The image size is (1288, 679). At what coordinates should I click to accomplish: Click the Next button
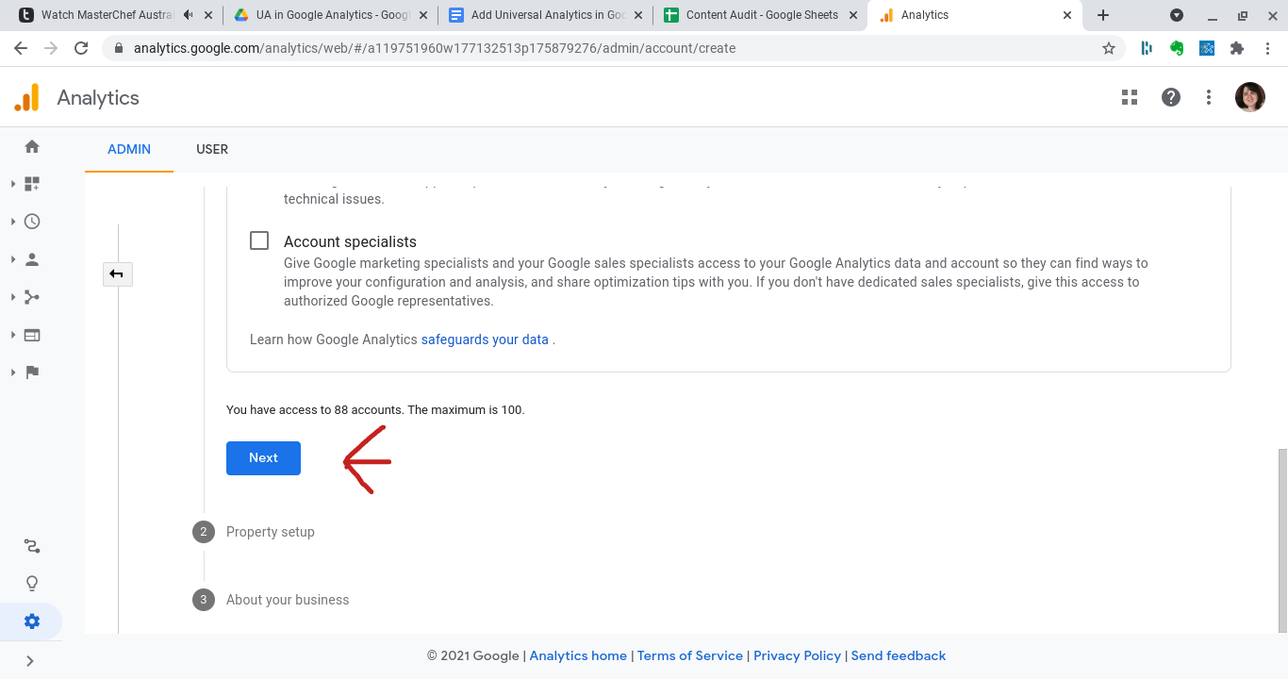[263, 458]
